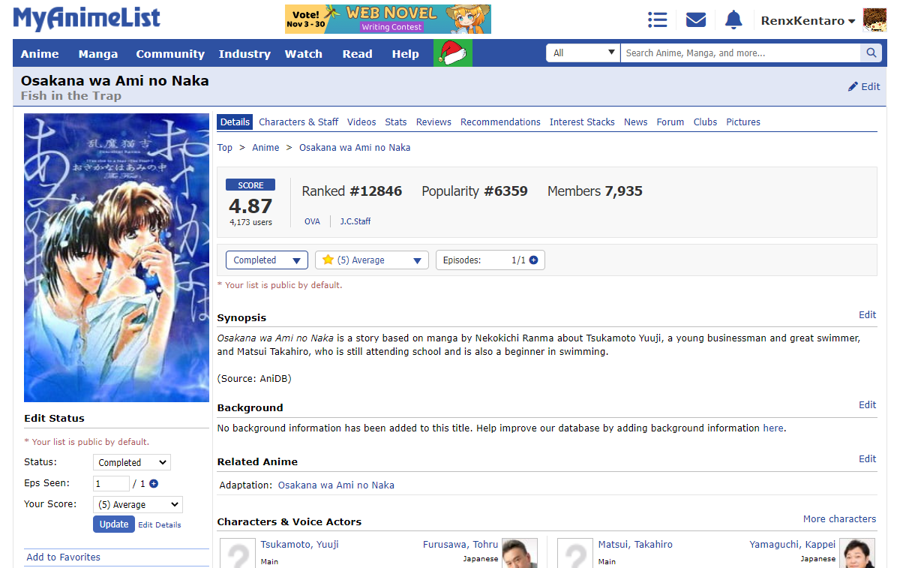The height and width of the screenshot is (568, 903).
Task: Open the Community menu
Action: coord(170,54)
